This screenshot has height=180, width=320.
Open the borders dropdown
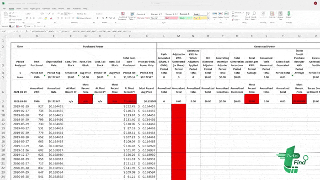pos(42,18)
